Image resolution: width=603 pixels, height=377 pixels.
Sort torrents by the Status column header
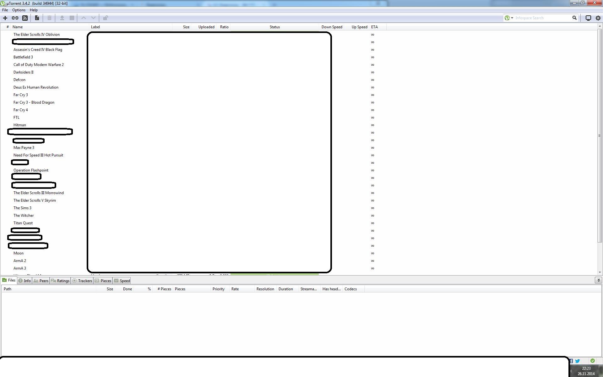click(274, 27)
